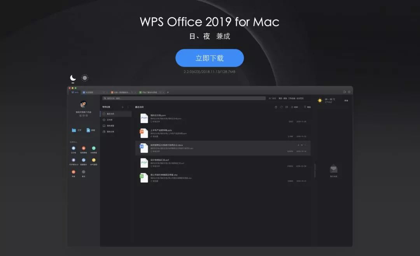Image resolution: width=420 pixels, height=256 pixels.
Task: Click the refresh icon in list toolbar
Action: tap(281, 107)
